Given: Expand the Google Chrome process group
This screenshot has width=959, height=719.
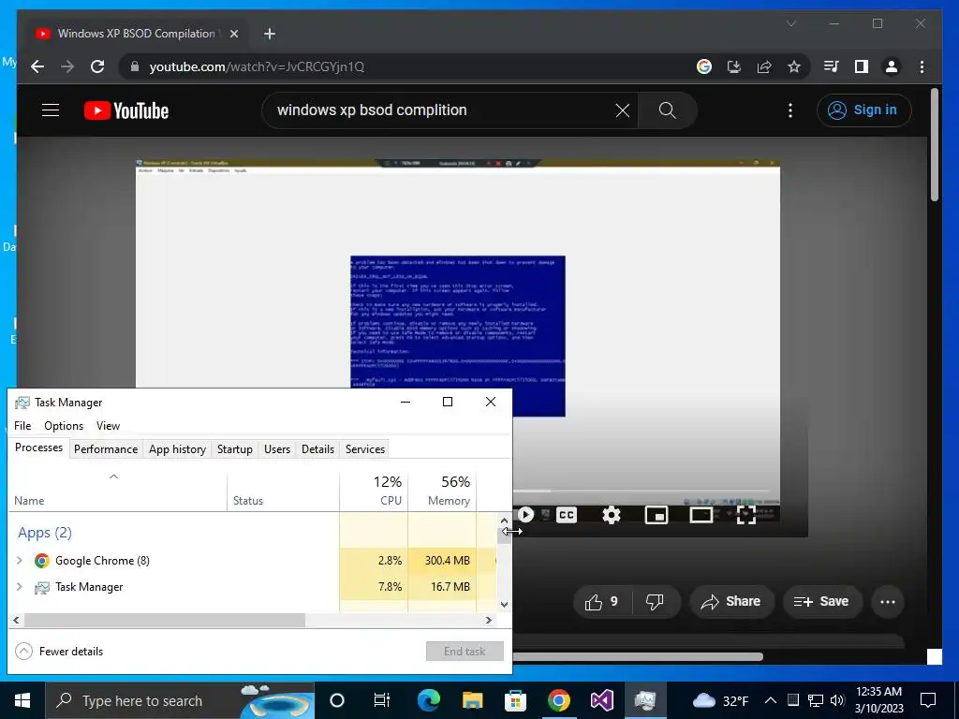Looking at the screenshot, I should [x=19, y=560].
